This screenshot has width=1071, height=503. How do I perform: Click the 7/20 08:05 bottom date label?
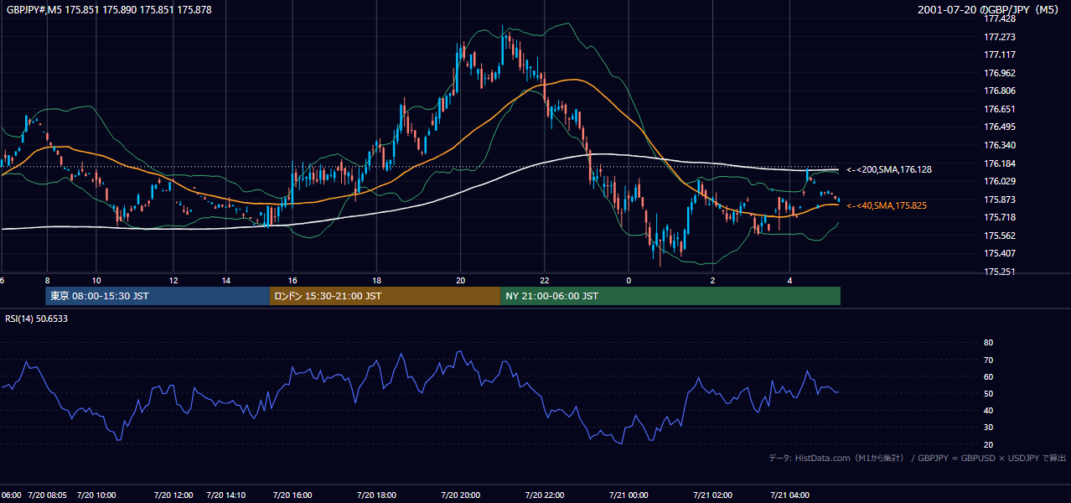(x=47, y=495)
